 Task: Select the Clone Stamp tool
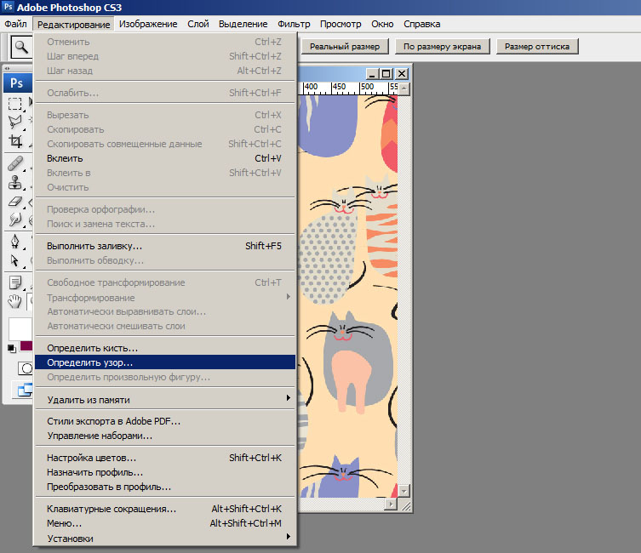pyautogui.click(x=15, y=182)
